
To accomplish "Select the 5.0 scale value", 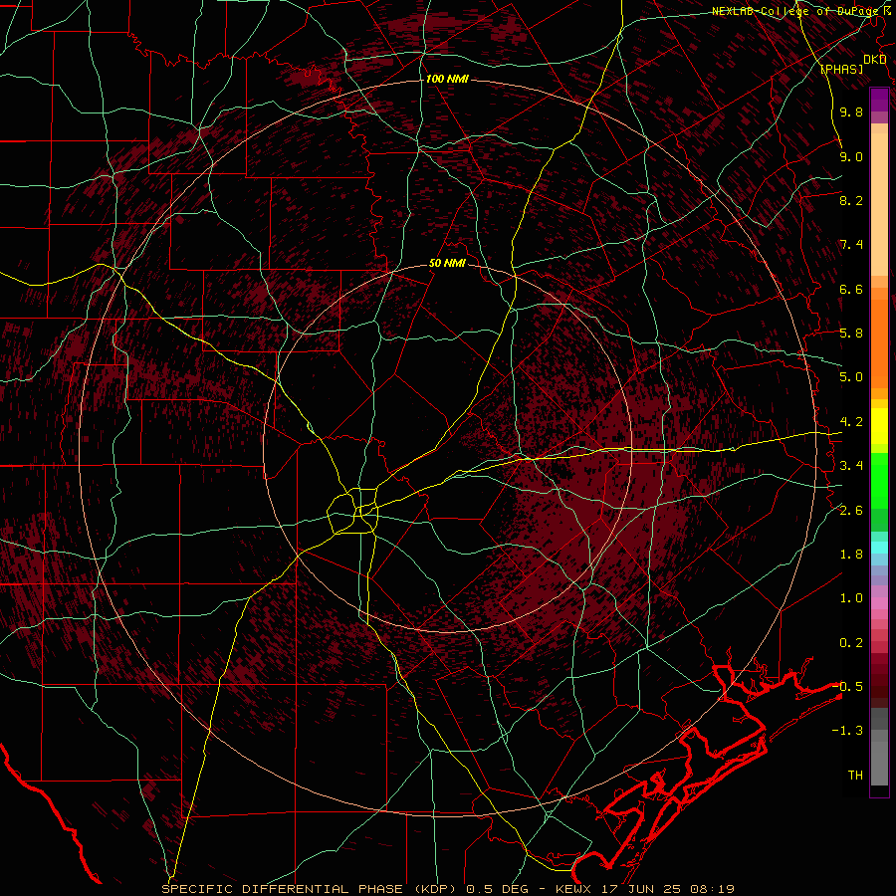I will point(851,377).
